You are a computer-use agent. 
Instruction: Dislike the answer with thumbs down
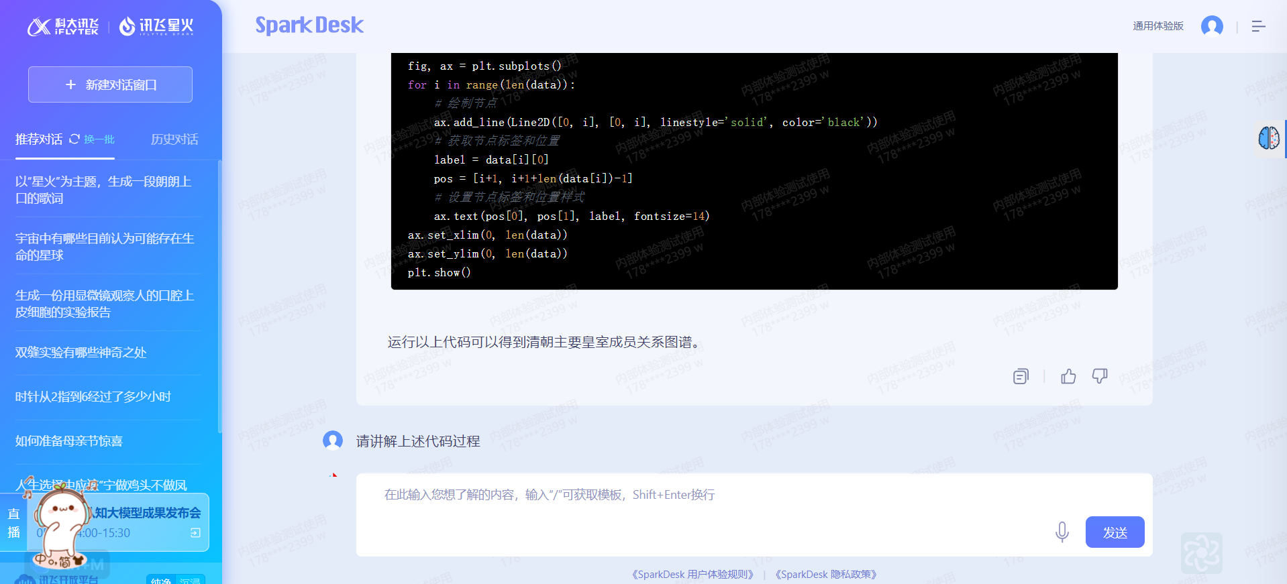(x=1100, y=376)
